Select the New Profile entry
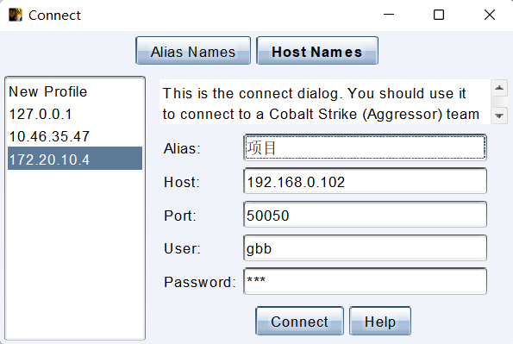The width and height of the screenshot is (513, 344). tap(75, 91)
